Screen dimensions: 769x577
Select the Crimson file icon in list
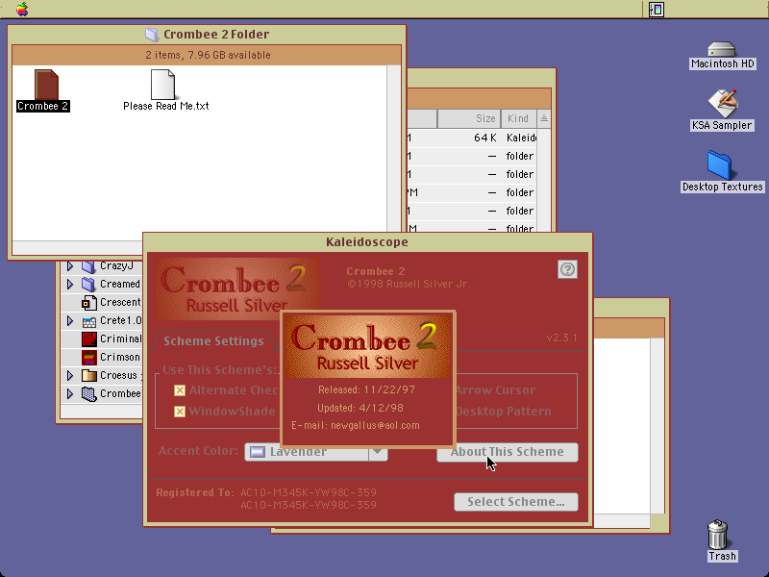coord(88,357)
